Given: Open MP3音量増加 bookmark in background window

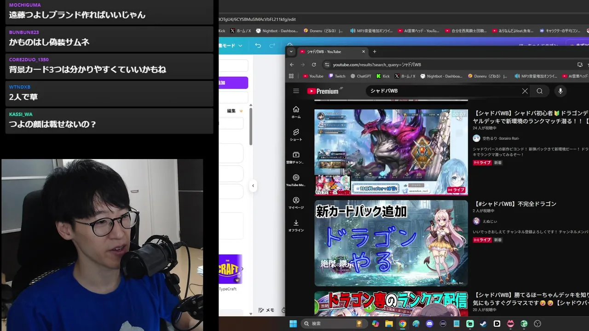Looking at the screenshot, I should pyautogui.click(x=371, y=31).
